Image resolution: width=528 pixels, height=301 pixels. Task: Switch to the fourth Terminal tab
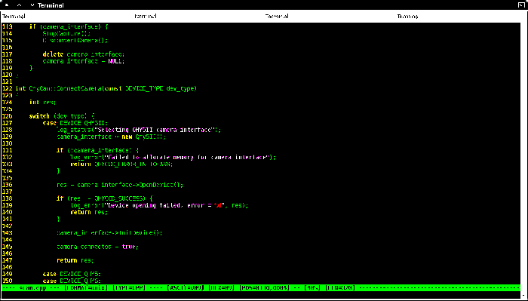pyautogui.click(x=407, y=16)
